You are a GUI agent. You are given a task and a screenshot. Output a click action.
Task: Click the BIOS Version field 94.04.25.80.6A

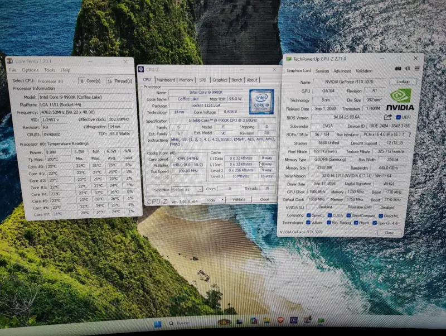click(346, 117)
